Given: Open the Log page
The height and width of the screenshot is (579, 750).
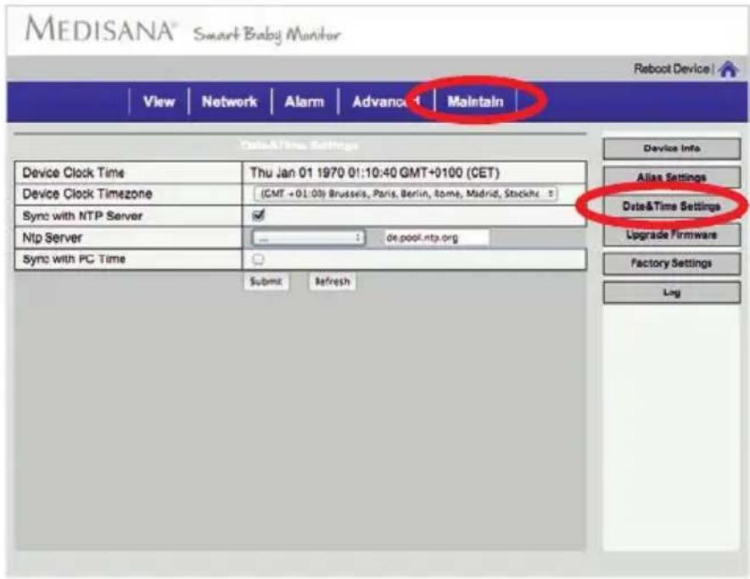Looking at the screenshot, I should click(x=672, y=292).
